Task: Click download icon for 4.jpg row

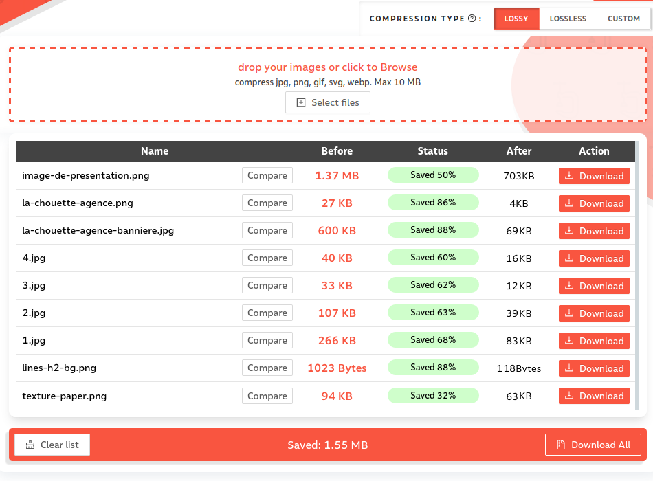Action: coord(569,258)
